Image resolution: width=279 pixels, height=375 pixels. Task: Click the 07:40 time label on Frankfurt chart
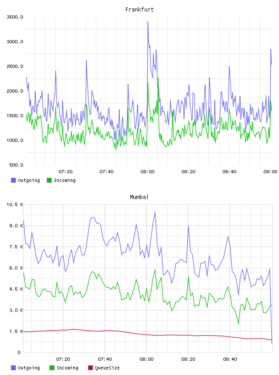click(x=106, y=172)
